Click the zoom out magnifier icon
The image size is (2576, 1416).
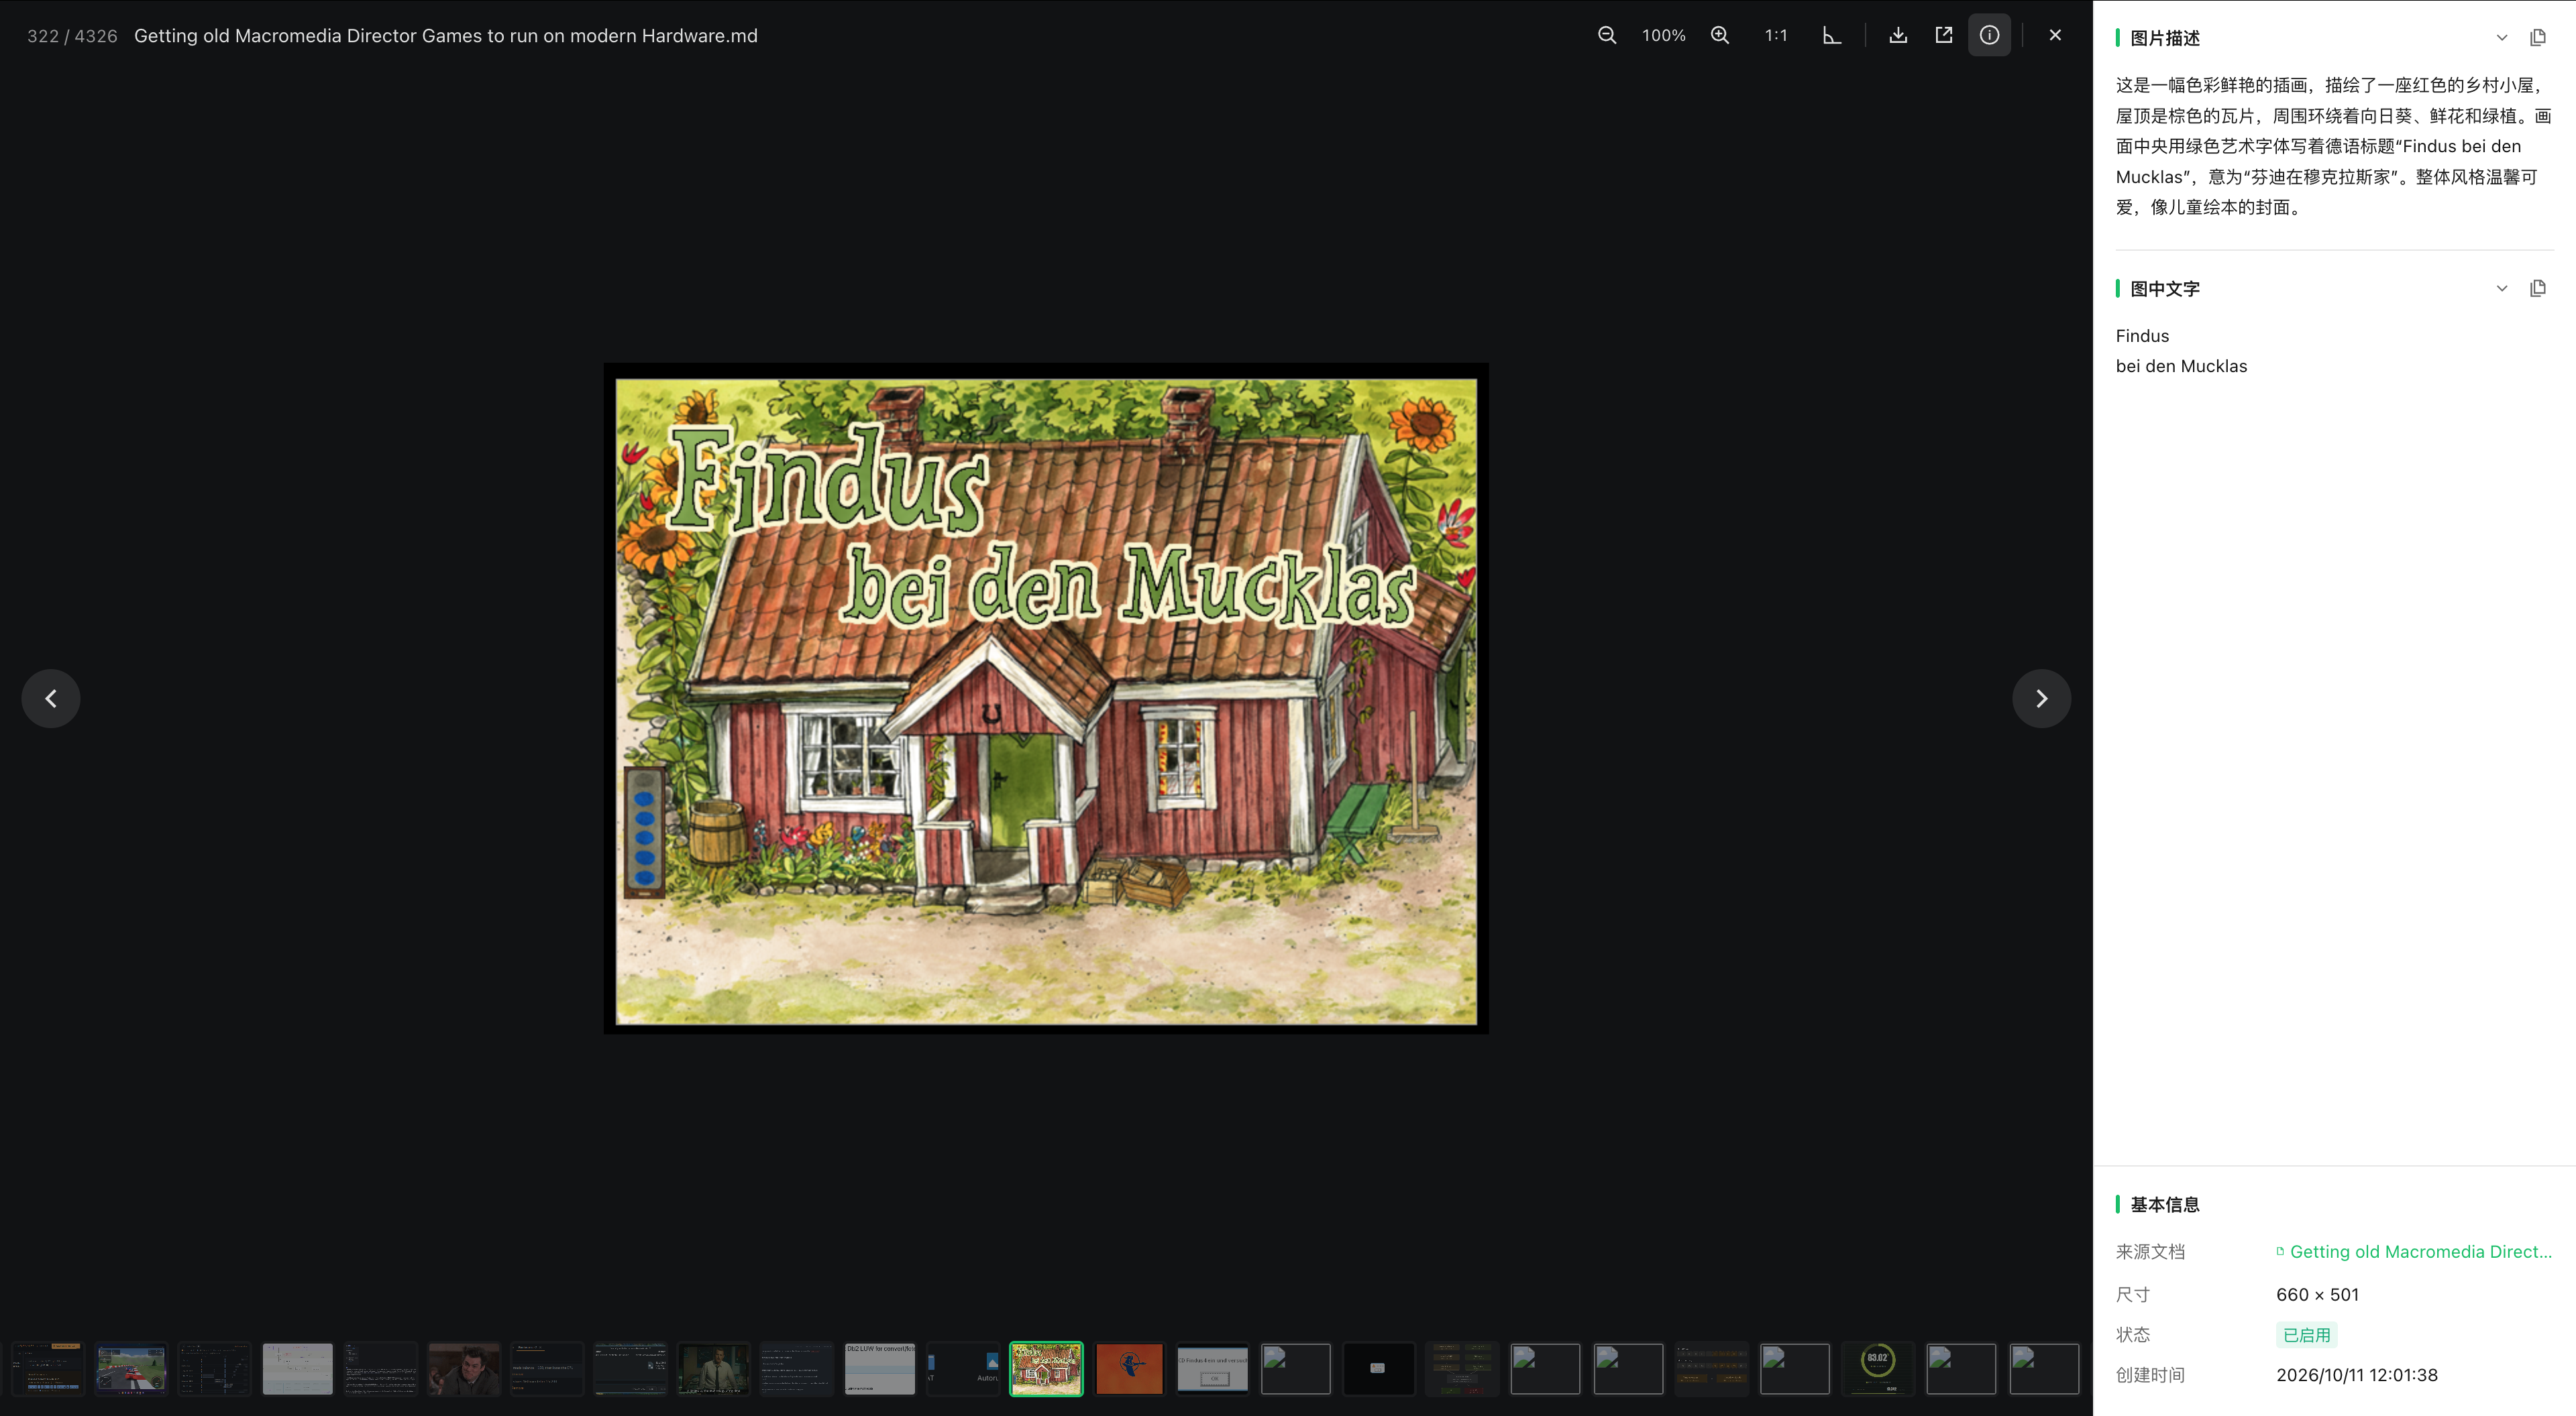click(1607, 35)
